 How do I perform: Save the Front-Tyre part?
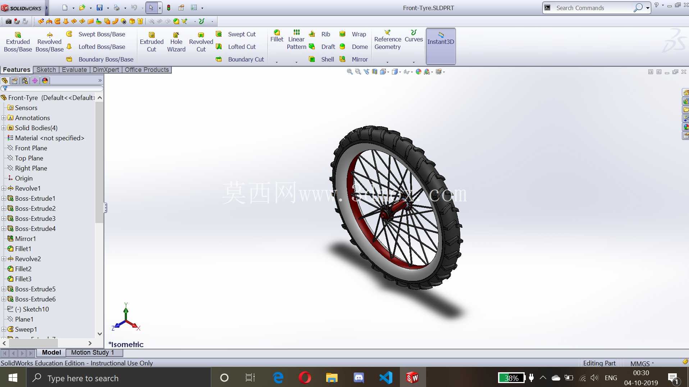coord(100,8)
